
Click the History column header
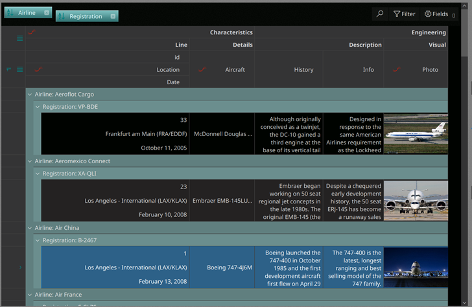tap(289, 69)
